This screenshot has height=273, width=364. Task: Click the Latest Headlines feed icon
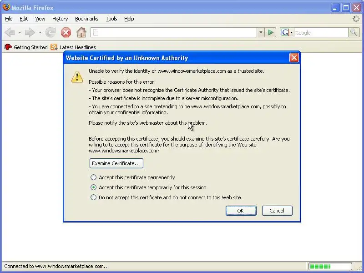point(54,47)
